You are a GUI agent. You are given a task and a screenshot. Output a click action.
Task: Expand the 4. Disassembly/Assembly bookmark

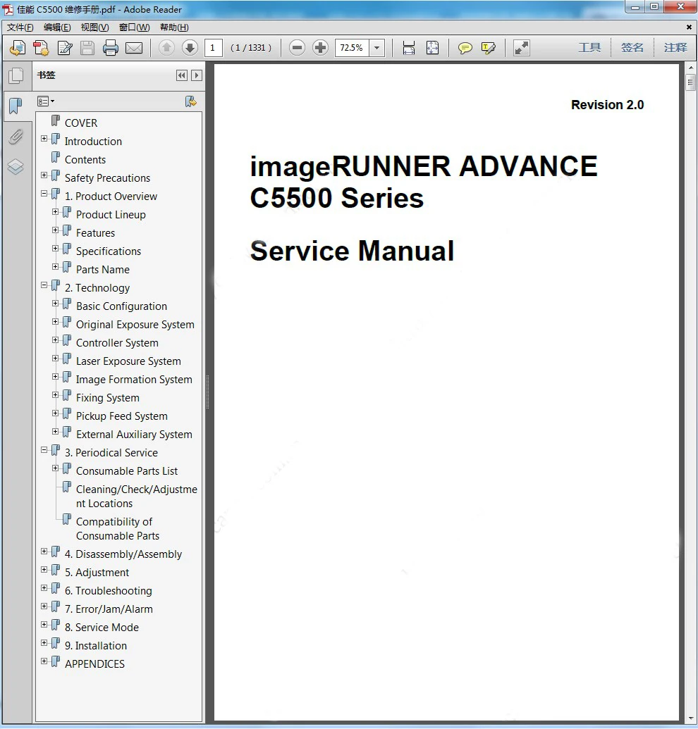pyautogui.click(x=44, y=552)
